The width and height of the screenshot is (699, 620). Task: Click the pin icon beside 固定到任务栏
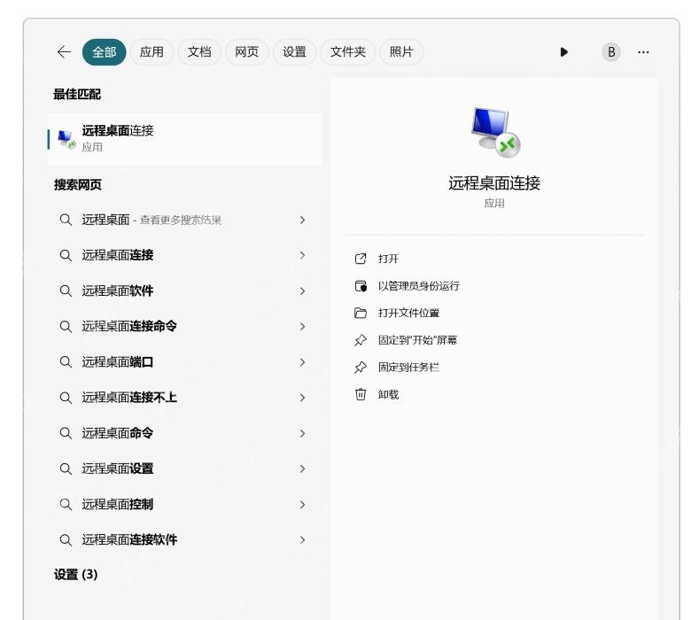click(x=361, y=368)
